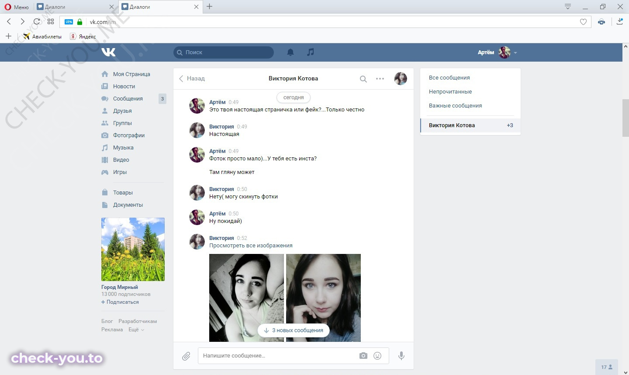Image resolution: width=629 pixels, height=375 pixels.
Task: Open Группы in sidebar
Action: (122, 123)
